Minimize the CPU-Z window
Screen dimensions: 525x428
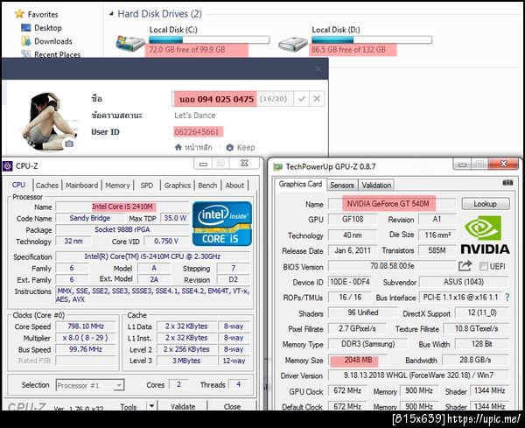tap(203, 164)
